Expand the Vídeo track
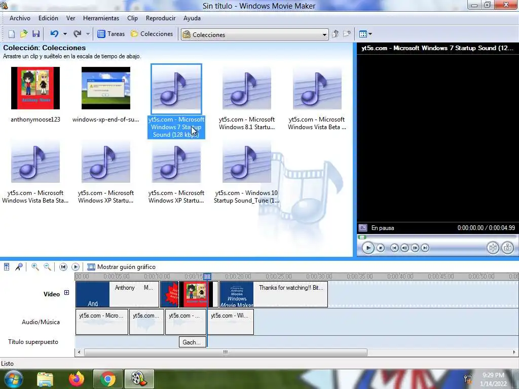This screenshot has width=519, height=389. (x=66, y=293)
